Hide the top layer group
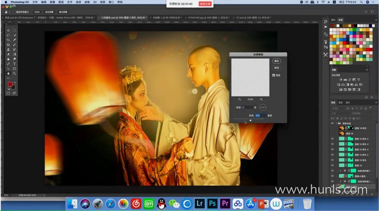Image resolution: width=379 pixels, height=211 pixels. (332, 123)
